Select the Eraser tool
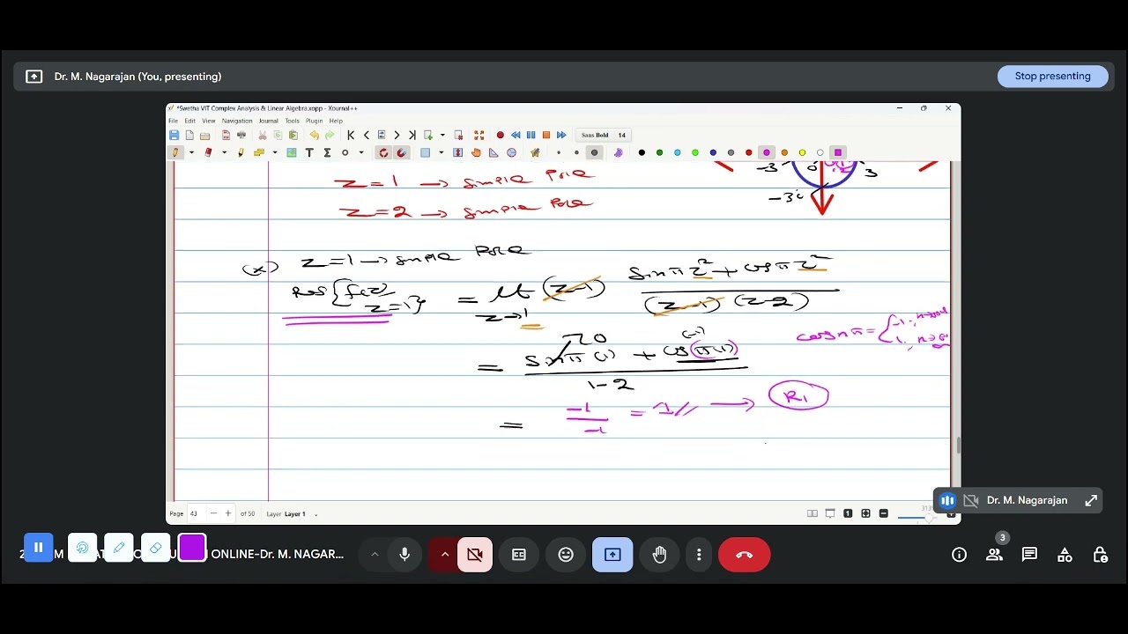1128x634 pixels. pyautogui.click(x=208, y=152)
